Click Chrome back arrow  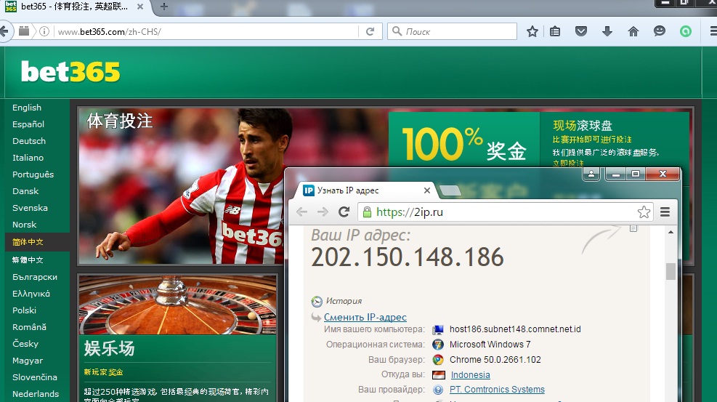coord(301,212)
